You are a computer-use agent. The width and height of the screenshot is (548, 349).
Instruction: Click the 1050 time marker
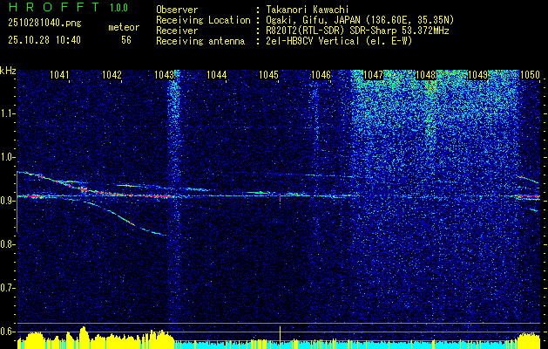(531, 74)
